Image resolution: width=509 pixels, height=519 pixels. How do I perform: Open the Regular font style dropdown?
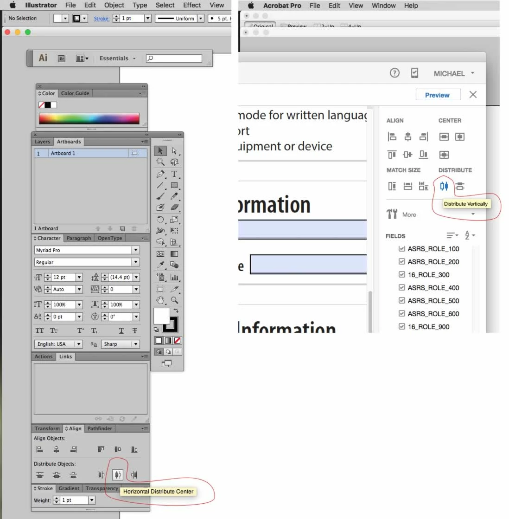(136, 262)
